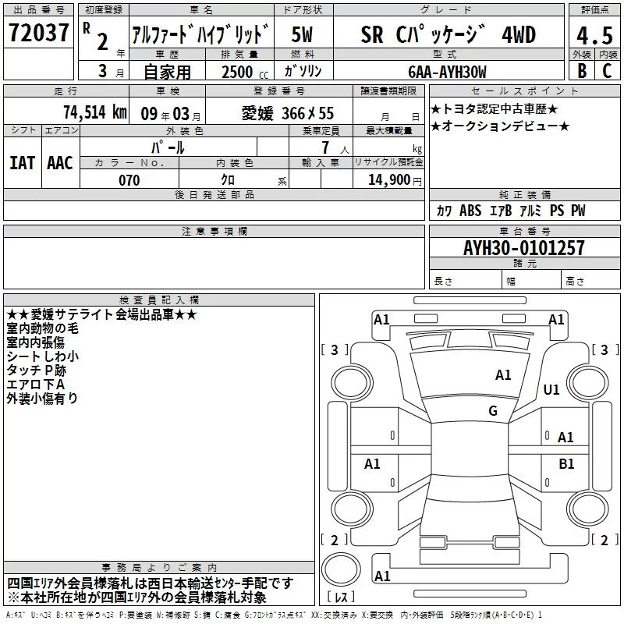
Task: Click the A1 mark on rear bumper
Action: coord(382,576)
